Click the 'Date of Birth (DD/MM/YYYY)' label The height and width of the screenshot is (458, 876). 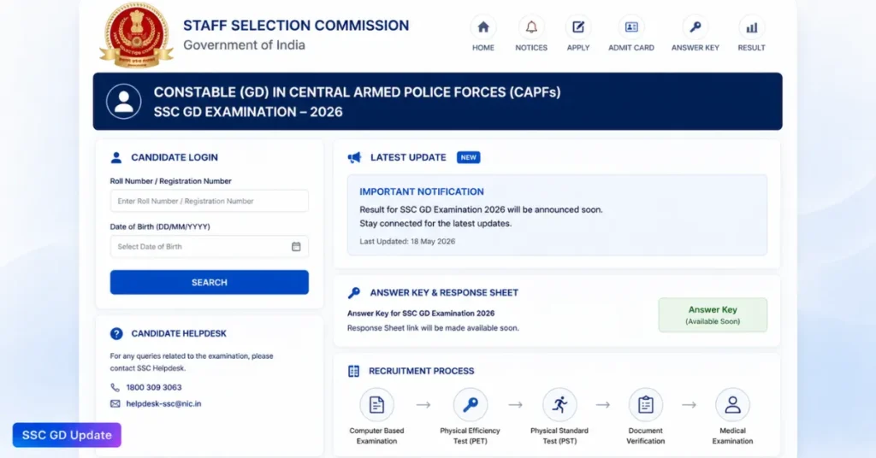coord(160,227)
